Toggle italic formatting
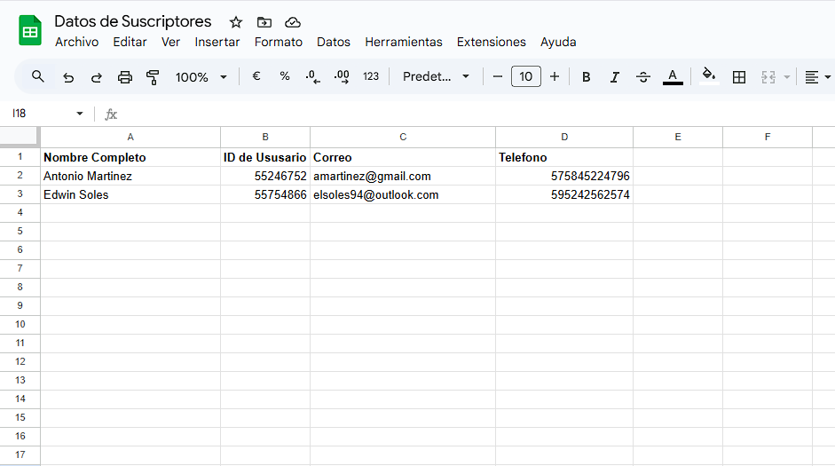835x466 pixels. pyautogui.click(x=615, y=77)
